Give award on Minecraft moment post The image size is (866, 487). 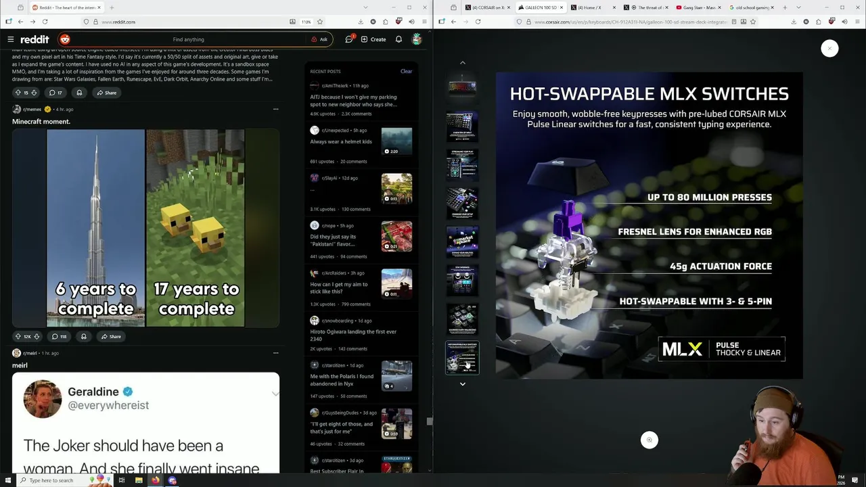tap(84, 336)
